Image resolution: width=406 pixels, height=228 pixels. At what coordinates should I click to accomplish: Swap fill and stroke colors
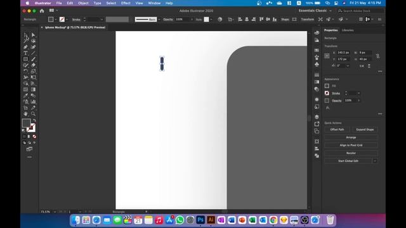(x=34, y=120)
